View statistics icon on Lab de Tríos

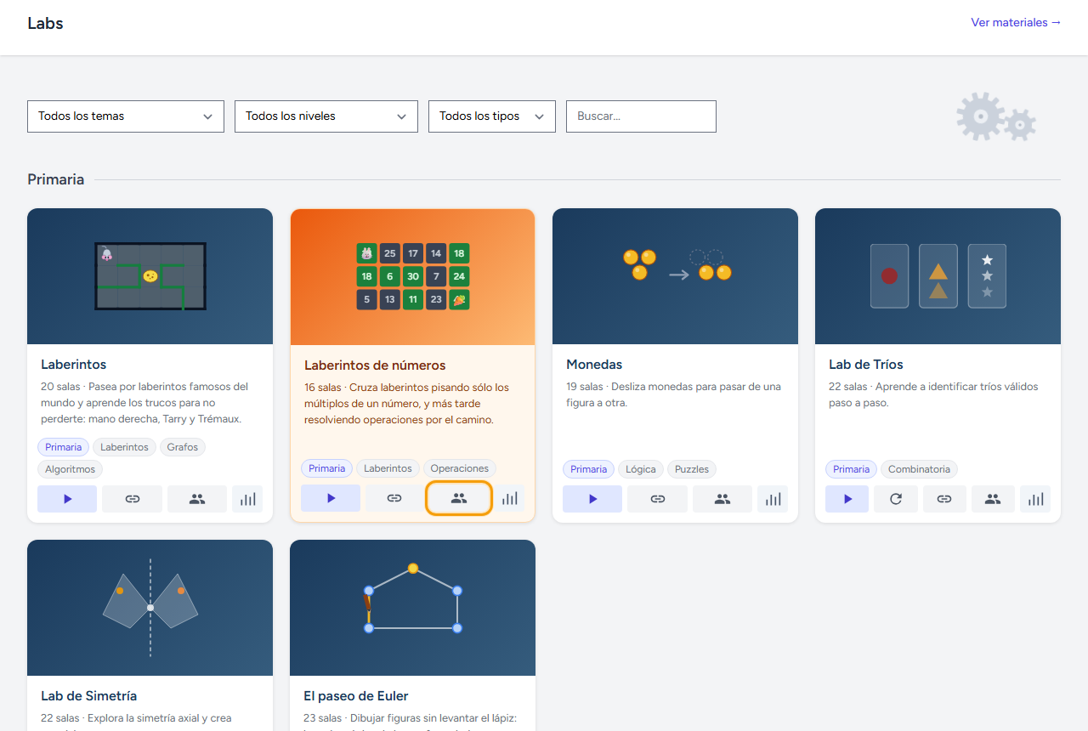(1035, 499)
